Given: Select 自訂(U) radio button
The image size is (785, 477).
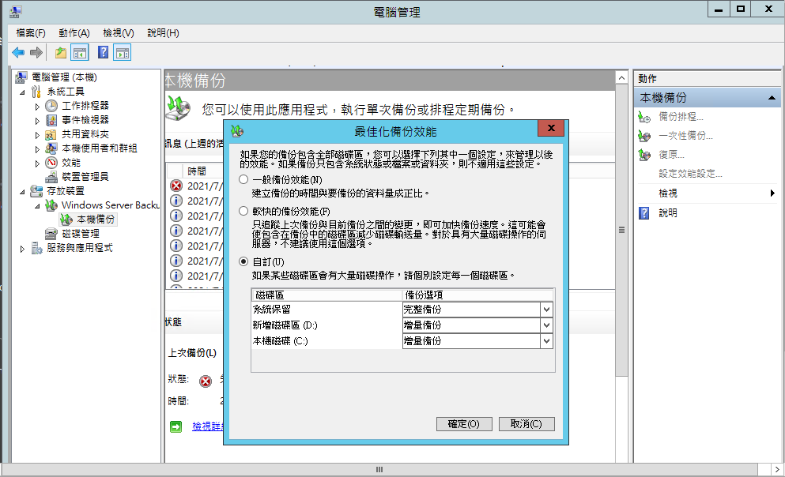Looking at the screenshot, I should tap(243, 261).
